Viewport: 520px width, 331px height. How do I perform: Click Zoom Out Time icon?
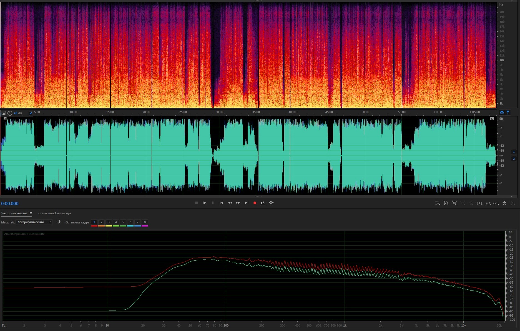[463, 203]
